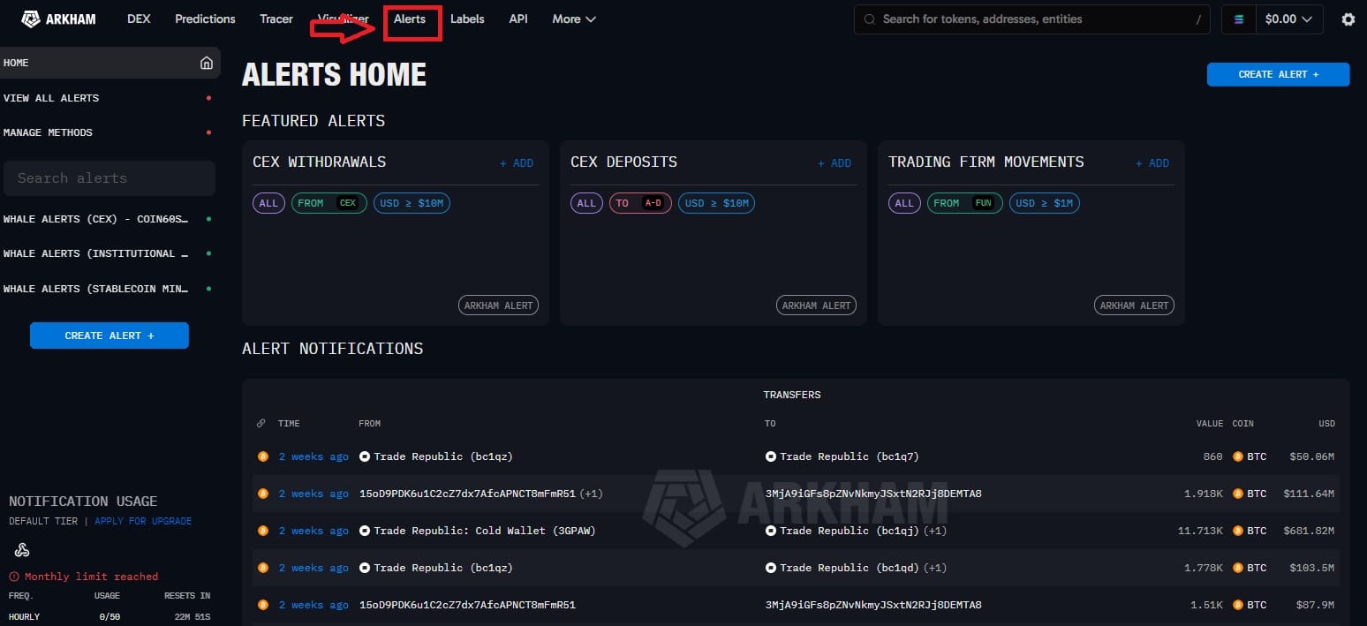Click the Bitcoin transaction icon in the $111.64M row
The width and height of the screenshot is (1367, 626).
tap(262, 494)
